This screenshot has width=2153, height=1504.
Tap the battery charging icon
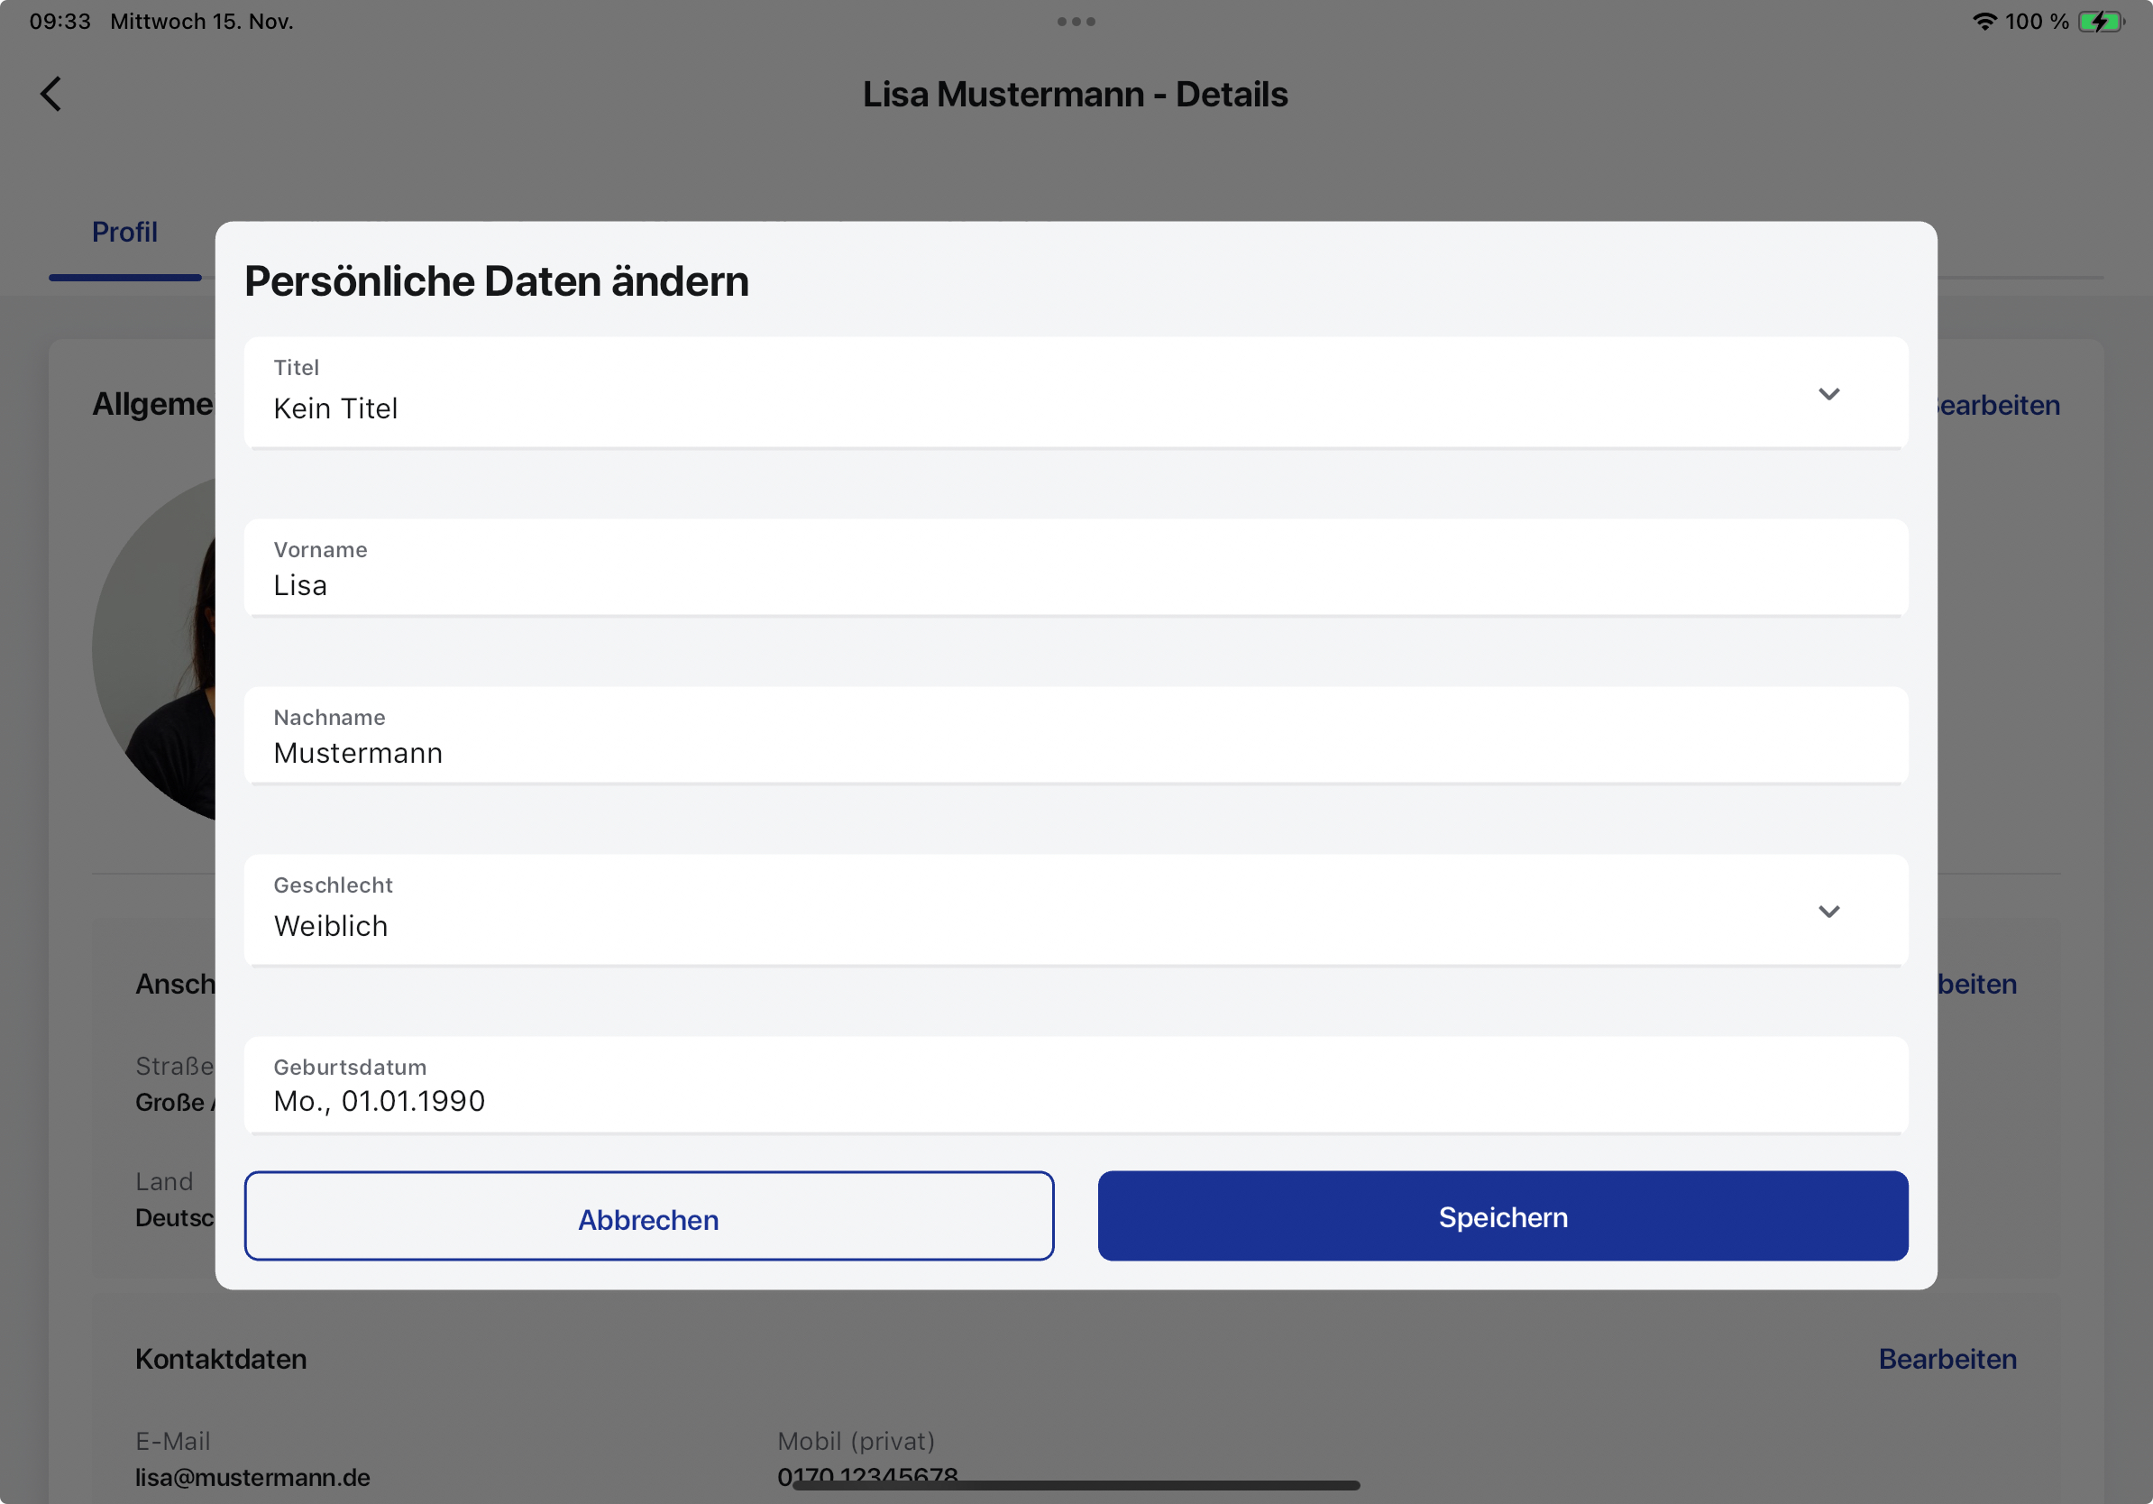point(2101,22)
